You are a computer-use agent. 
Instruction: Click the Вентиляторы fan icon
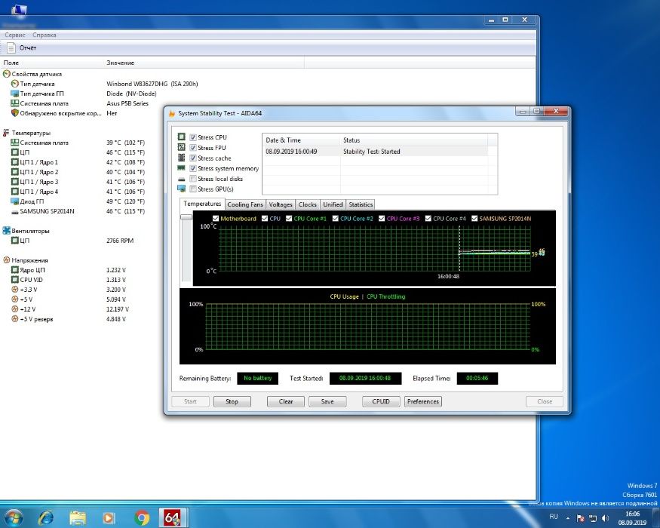click(6, 231)
